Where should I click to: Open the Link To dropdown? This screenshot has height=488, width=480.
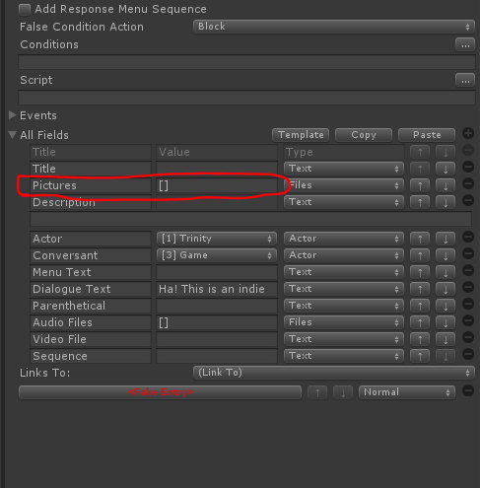334,373
